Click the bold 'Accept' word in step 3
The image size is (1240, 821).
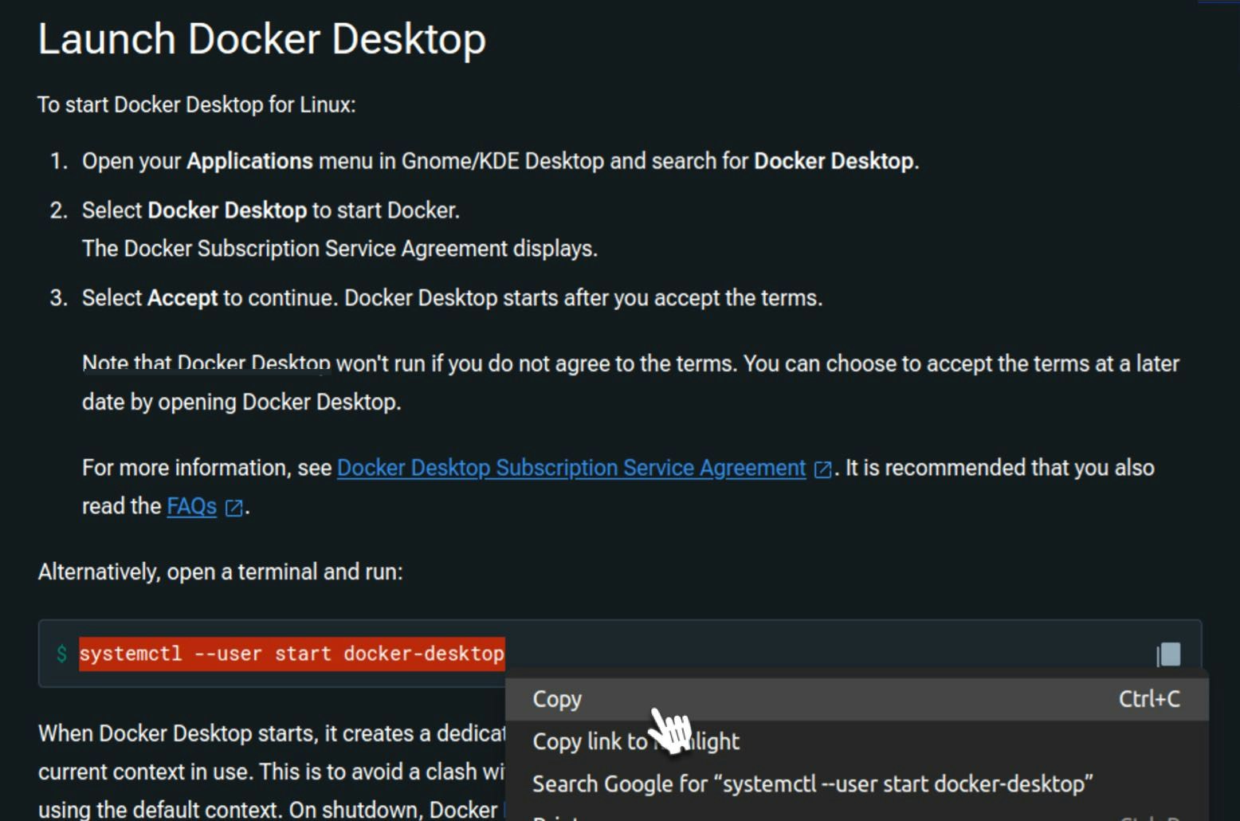(182, 298)
